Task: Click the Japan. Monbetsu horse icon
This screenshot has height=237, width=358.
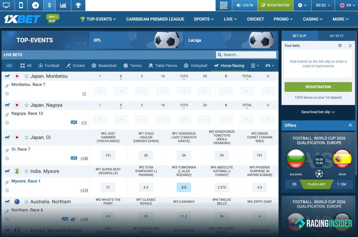Action: [x=7, y=76]
